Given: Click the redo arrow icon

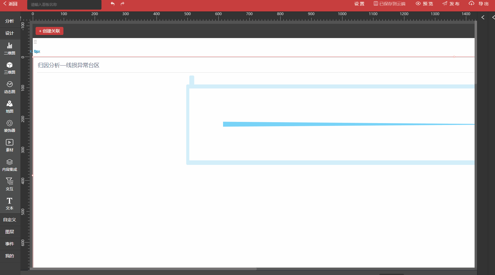Looking at the screenshot, I should (x=123, y=4).
